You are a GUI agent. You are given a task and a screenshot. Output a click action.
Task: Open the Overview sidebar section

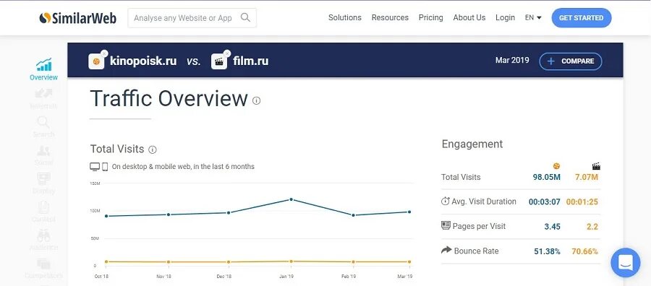tap(43, 69)
